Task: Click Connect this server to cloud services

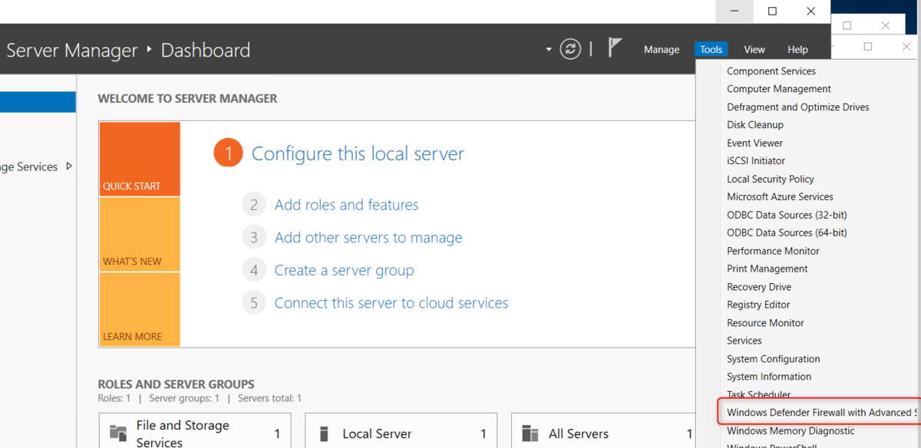Action: click(x=391, y=303)
